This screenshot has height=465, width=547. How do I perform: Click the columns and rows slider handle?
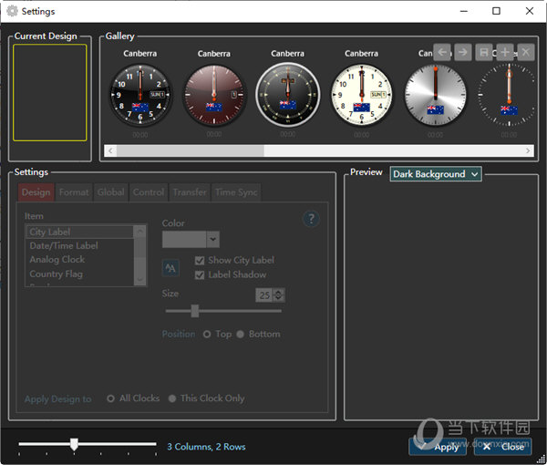[74, 445]
